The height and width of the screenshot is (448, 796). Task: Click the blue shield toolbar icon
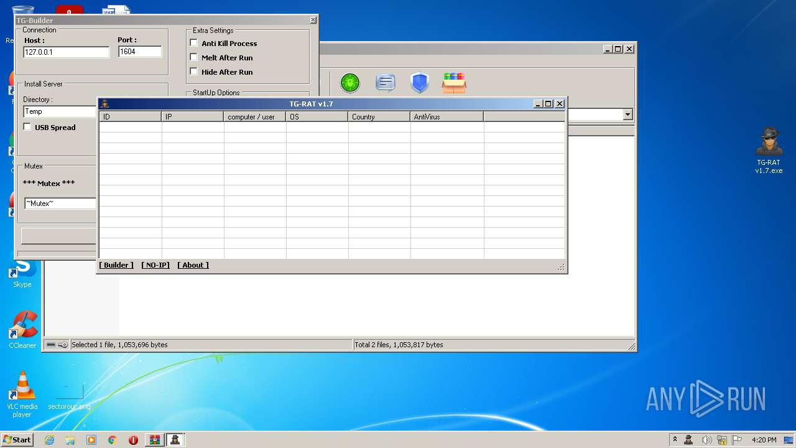coord(420,83)
